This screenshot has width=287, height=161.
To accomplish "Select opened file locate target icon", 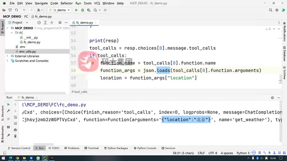I will [x=39, y=22].
